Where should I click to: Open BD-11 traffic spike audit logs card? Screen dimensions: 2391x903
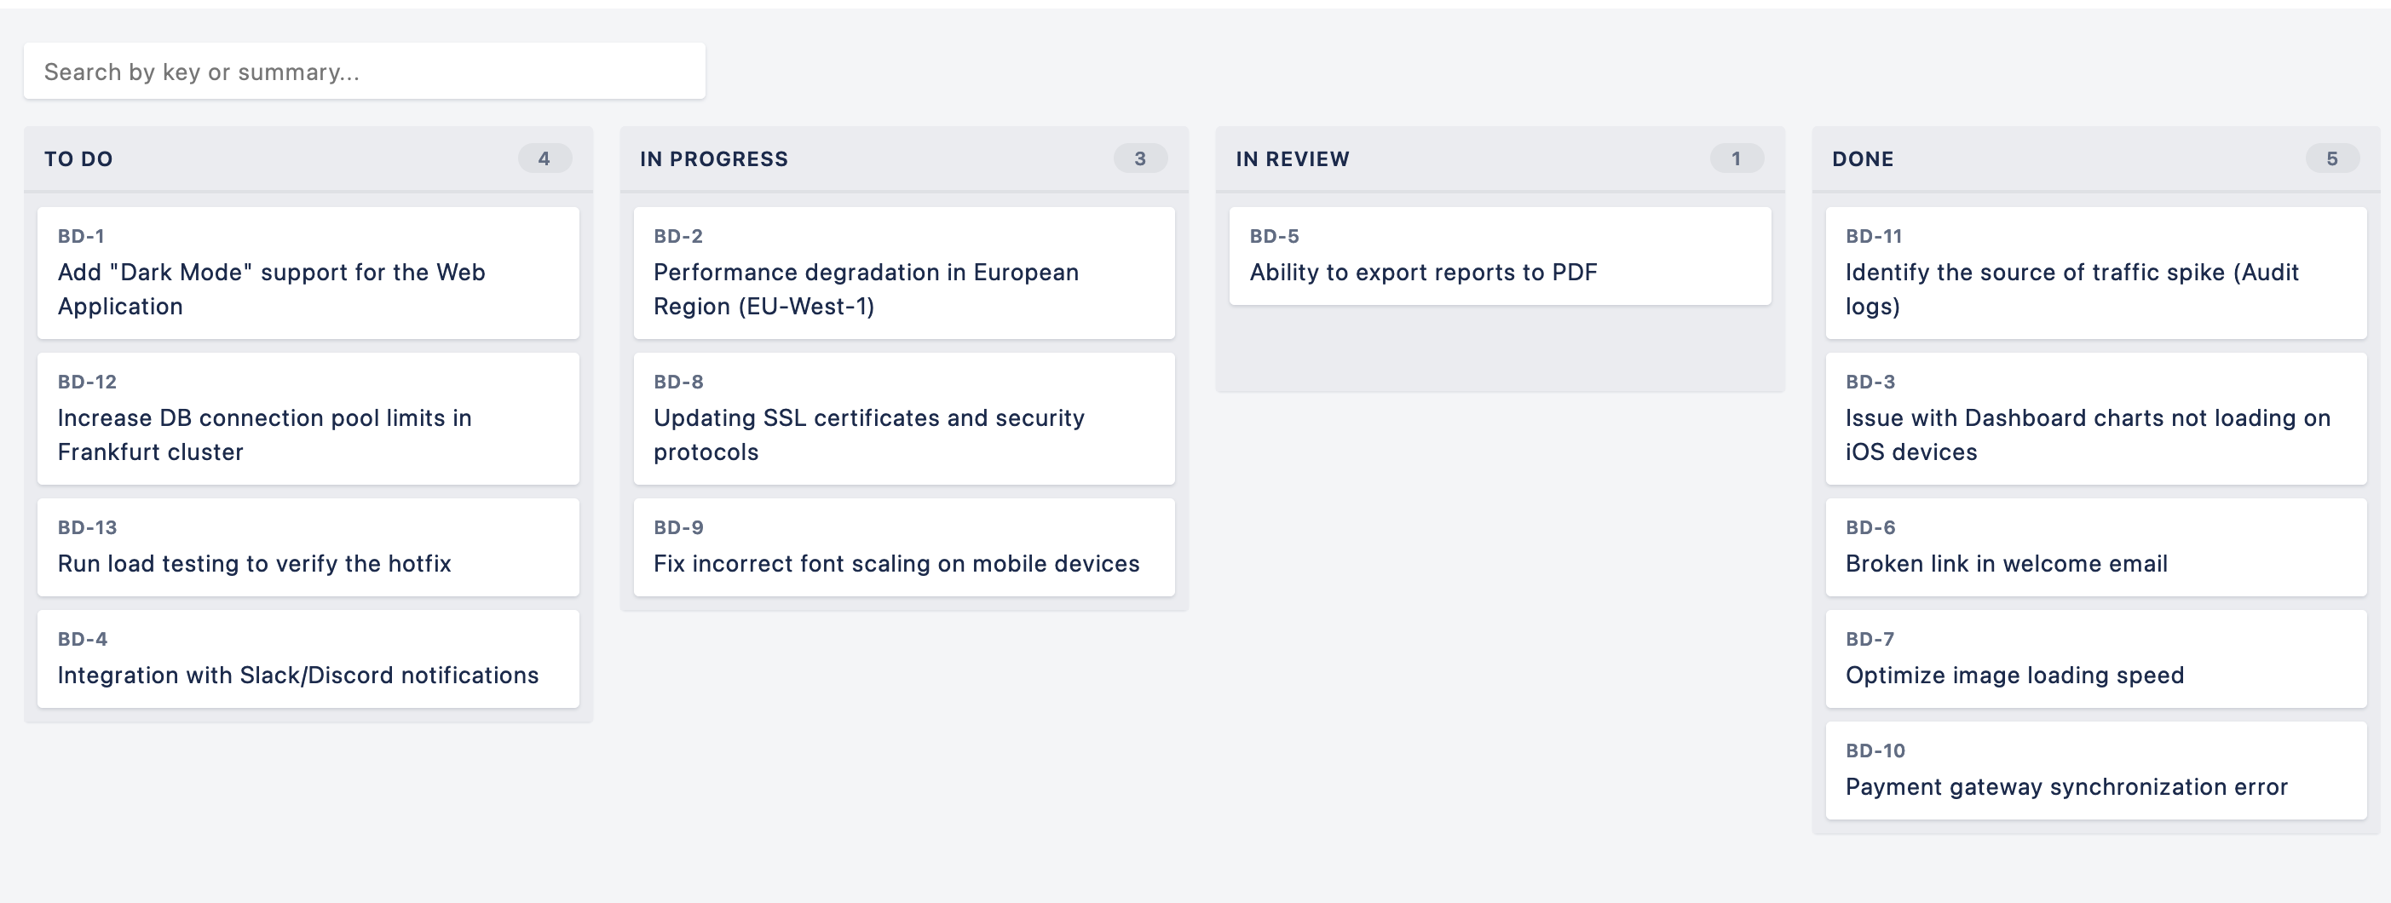tap(2096, 273)
